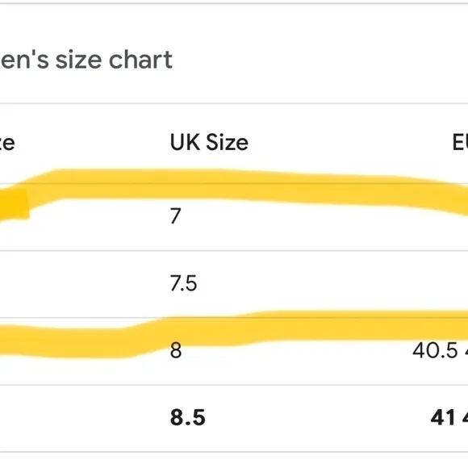468x468 pixels.
Task: Select the bold UK size 8.5 cell
Action: point(188,417)
